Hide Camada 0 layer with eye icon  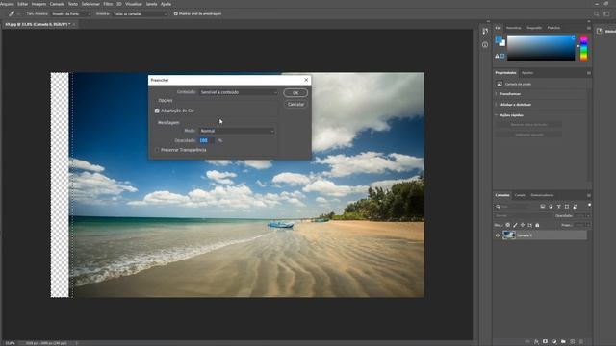[x=498, y=235]
